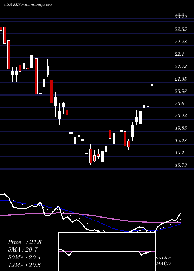This screenshot has width=194, height=271.
Task: Click the 19.85 price axis label
Action: [x=181, y=128]
